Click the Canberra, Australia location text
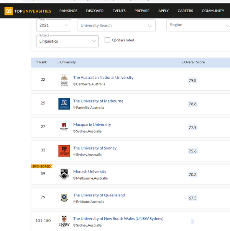Screen dimensions: 230x231 90,84
